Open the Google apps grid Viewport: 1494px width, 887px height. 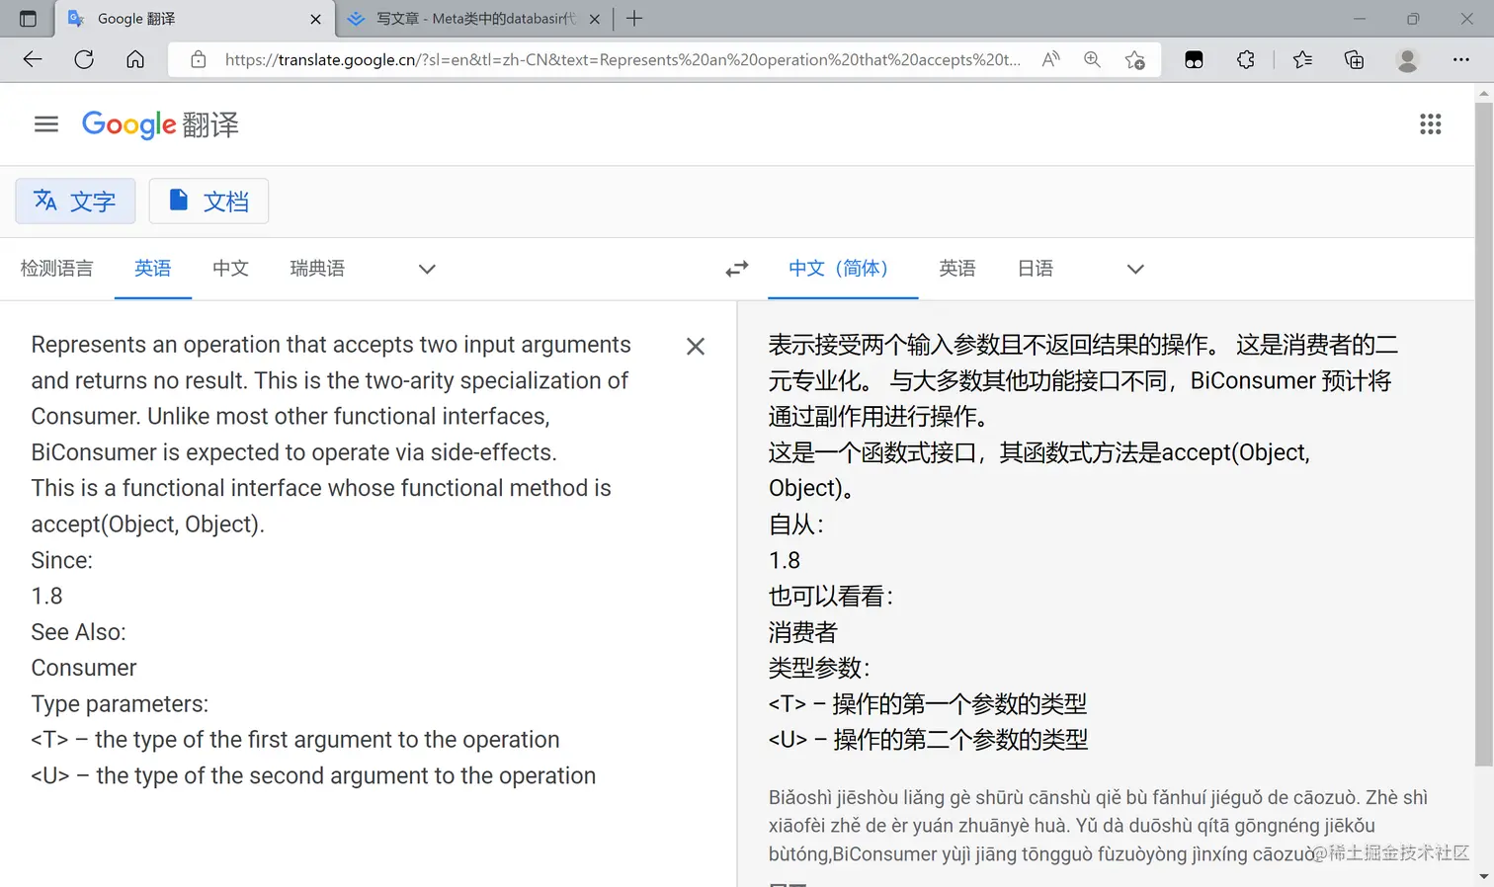pyautogui.click(x=1430, y=124)
